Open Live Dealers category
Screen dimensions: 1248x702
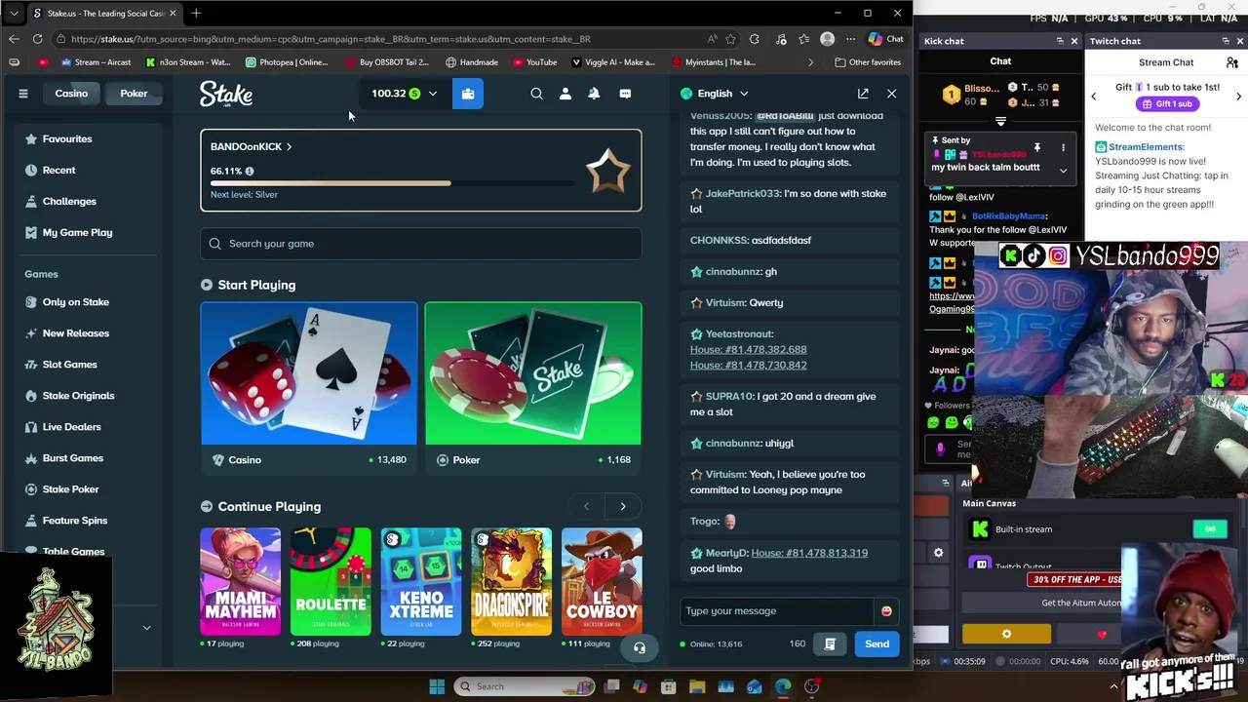(71, 427)
